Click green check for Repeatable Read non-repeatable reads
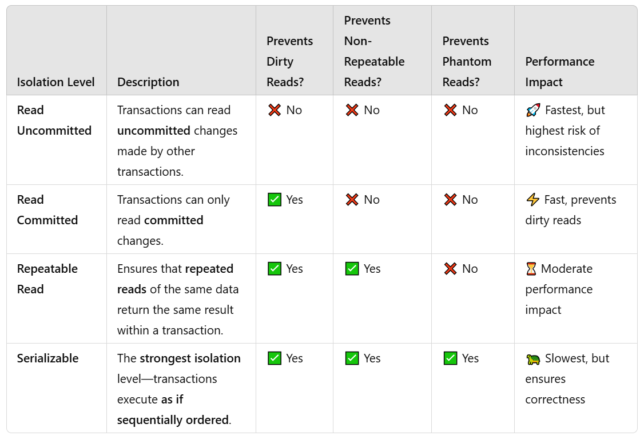The height and width of the screenshot is (440, 644). point(352,269)
